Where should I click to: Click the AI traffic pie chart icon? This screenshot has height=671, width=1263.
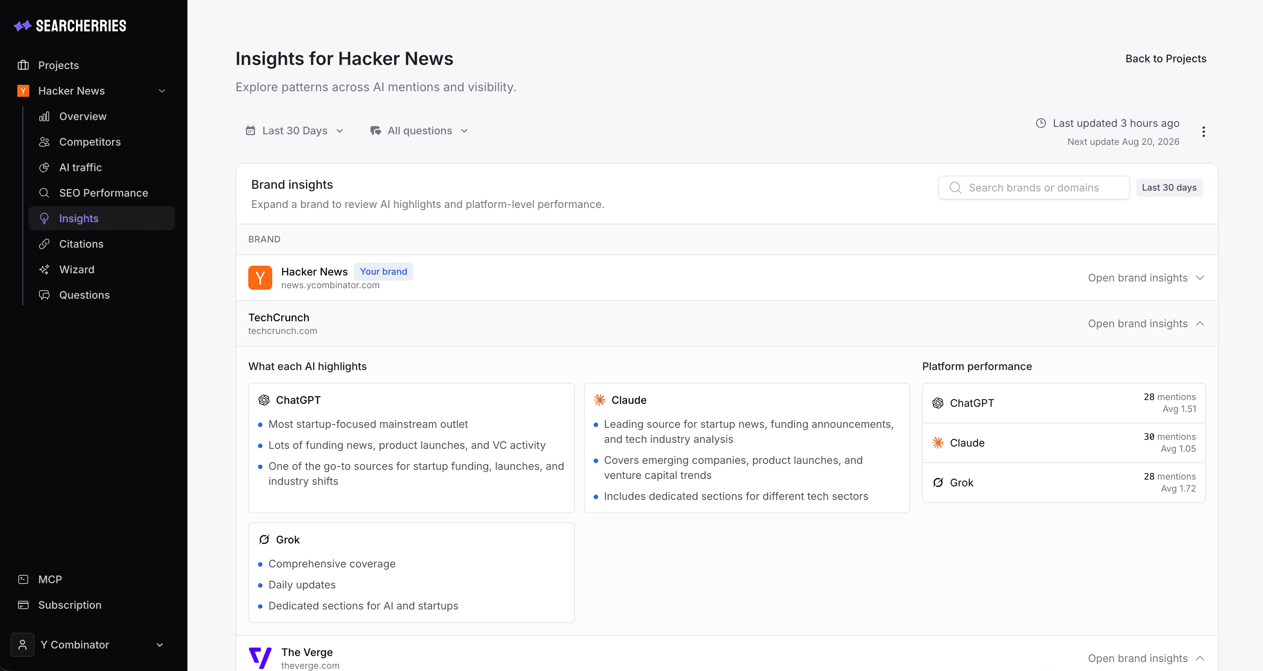44,167
